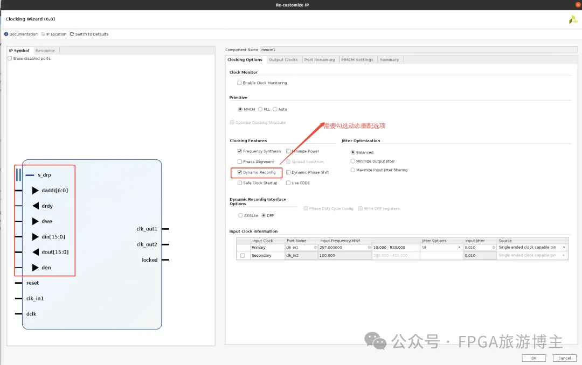This screenshot has height=365, width=582.
Task: Enable the Secondary input clock checkbox
Action: tap(242, 256)
